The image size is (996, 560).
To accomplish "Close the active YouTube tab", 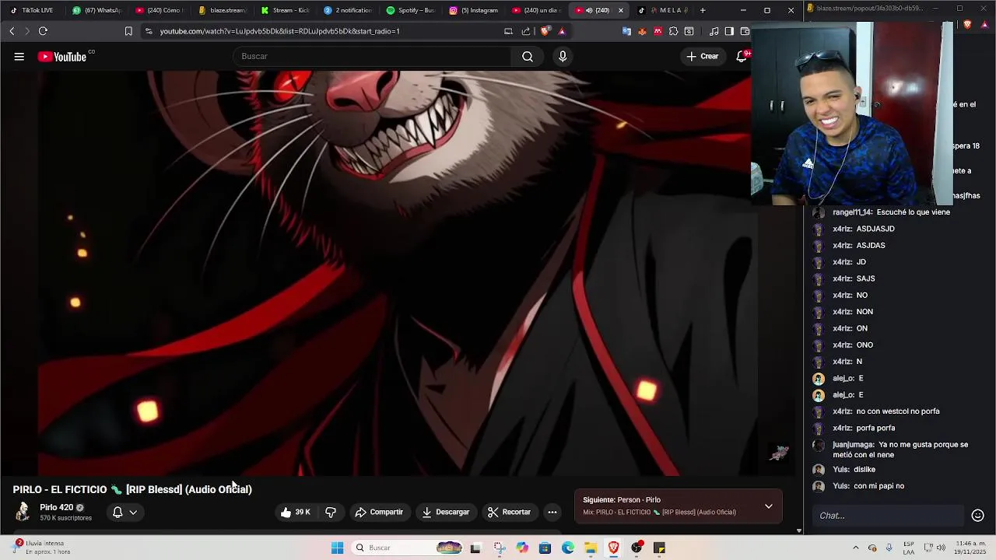I will (x=620, y=10).
